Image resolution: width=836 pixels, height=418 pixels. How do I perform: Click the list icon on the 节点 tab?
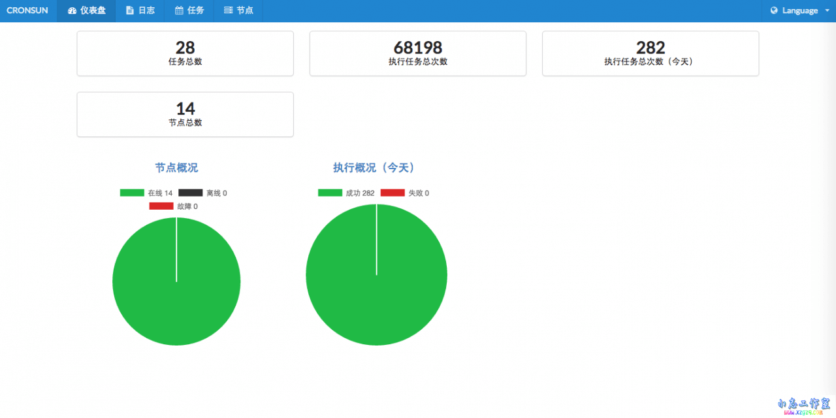click(x=228, y=10)
